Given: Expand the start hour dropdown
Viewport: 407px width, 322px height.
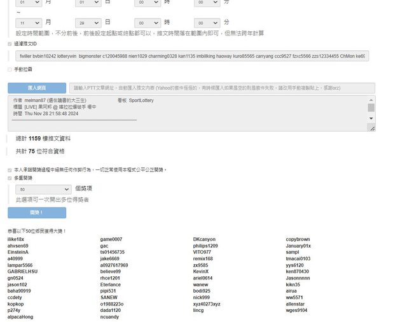Looking at the screenshot, I should pyautogui.click(x=147, y=3).
